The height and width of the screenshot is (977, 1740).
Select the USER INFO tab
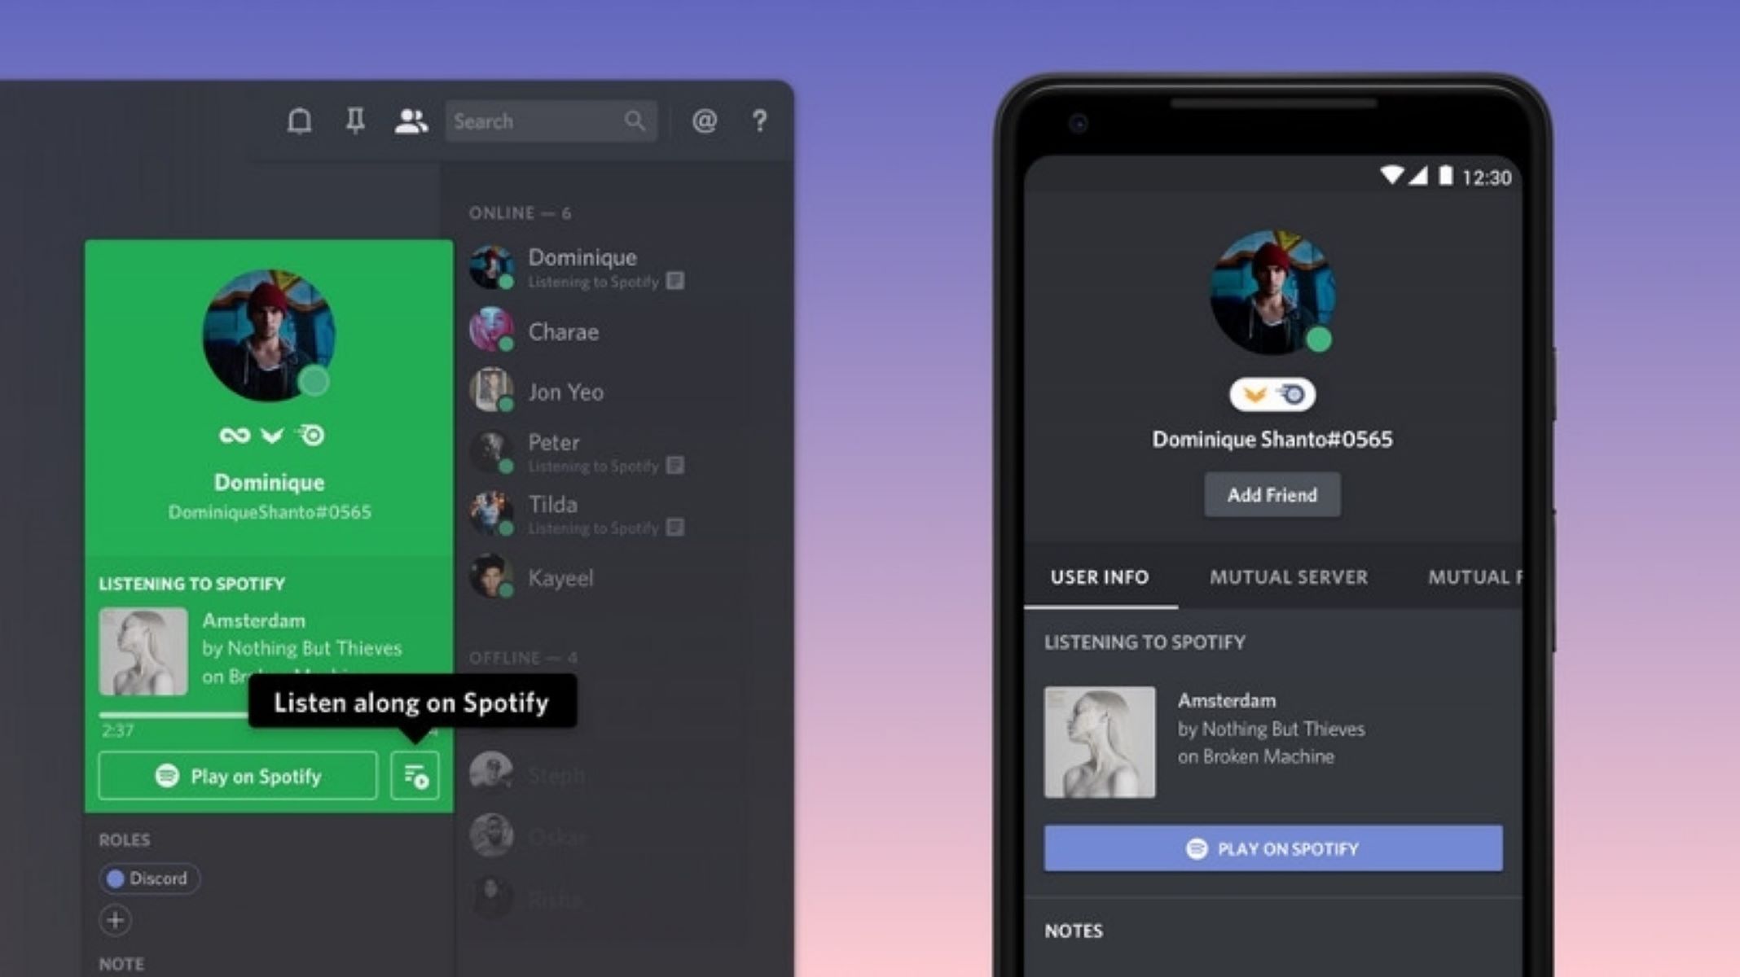point(1100,578)
